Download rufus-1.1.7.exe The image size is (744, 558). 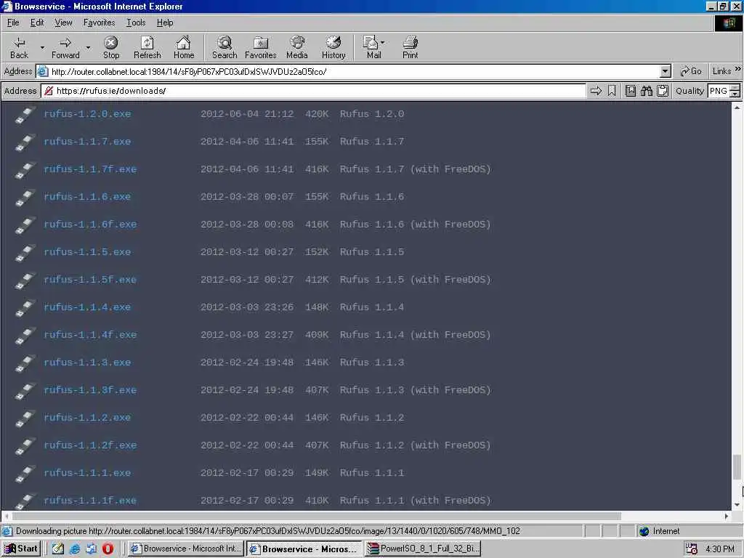coord(87,142)
